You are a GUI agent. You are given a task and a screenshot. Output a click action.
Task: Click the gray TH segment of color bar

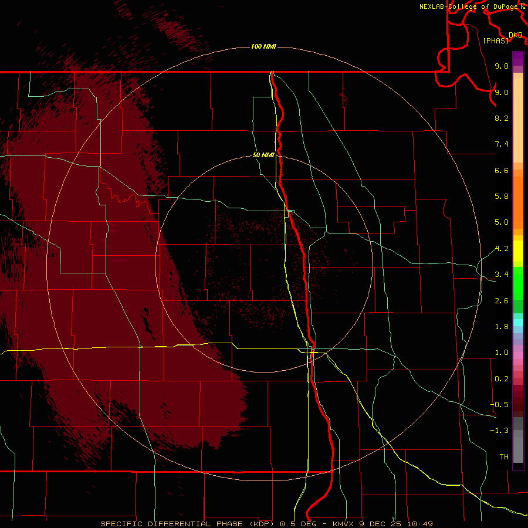click(518, 450)
